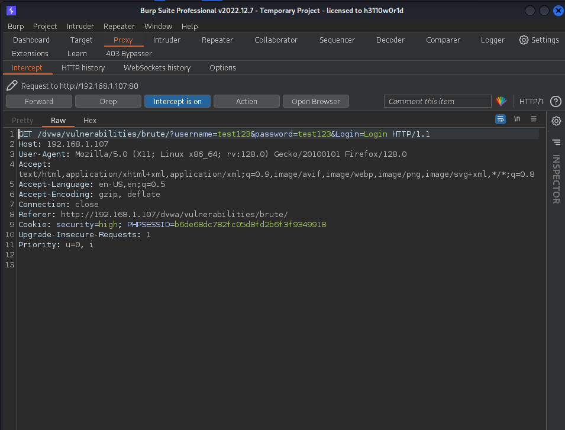Expand the INSPECTOR side panel
The image size is (565, 430).
[556, 179]
